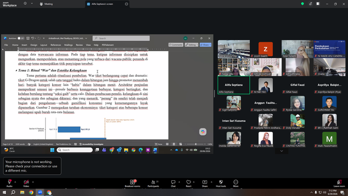Open PDFelement tab in Word

click(108, 45)
